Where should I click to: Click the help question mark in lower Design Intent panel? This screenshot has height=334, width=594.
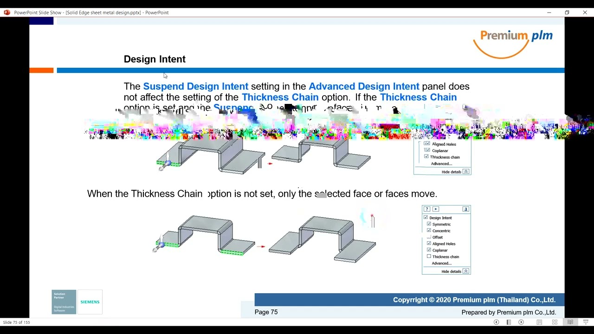tap(427, 209)
